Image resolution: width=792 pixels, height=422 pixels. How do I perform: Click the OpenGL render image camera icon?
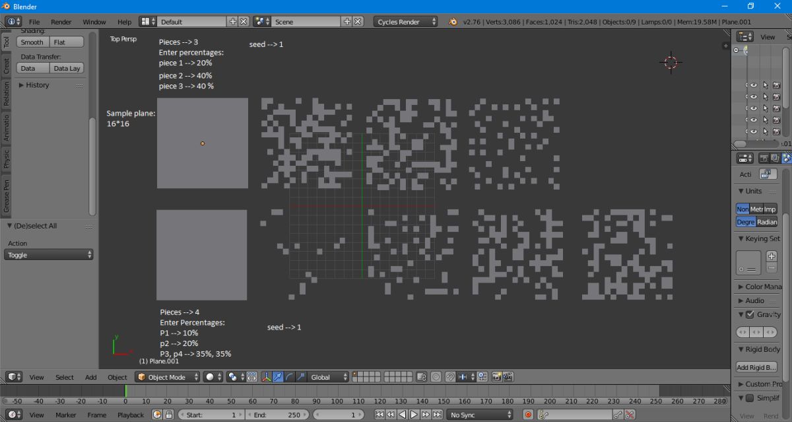pos(496,377)
